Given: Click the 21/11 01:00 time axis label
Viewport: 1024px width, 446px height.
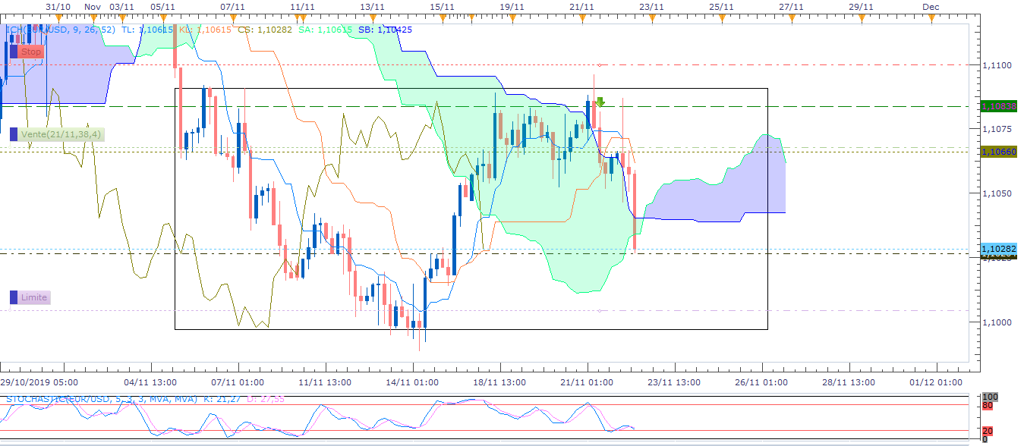Looking at the screenshot, I should (588, 382).
